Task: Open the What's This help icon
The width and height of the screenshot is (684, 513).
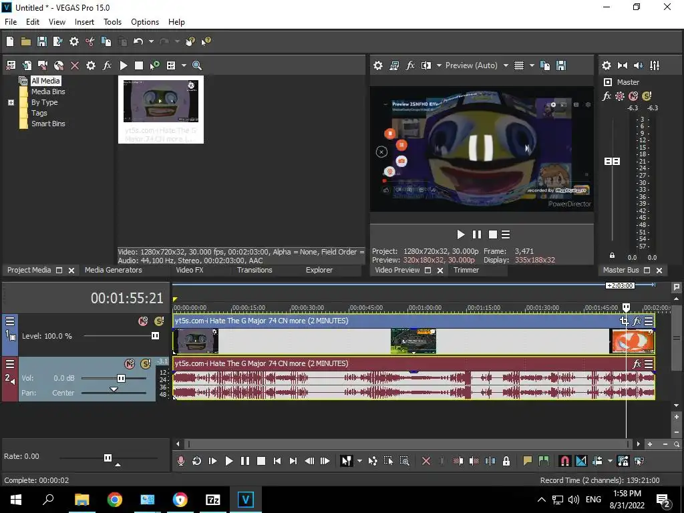Action: (206, 41)
